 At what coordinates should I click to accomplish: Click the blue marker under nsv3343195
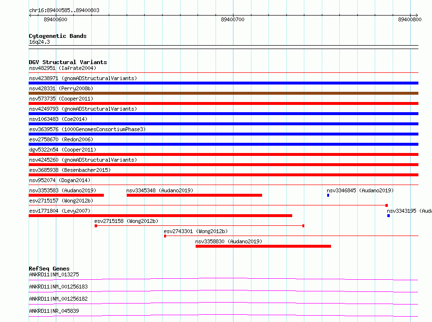tap(388, 216)
